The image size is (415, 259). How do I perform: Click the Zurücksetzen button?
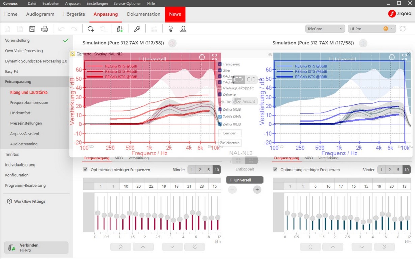pyautogui.click(x=230, y=143)
